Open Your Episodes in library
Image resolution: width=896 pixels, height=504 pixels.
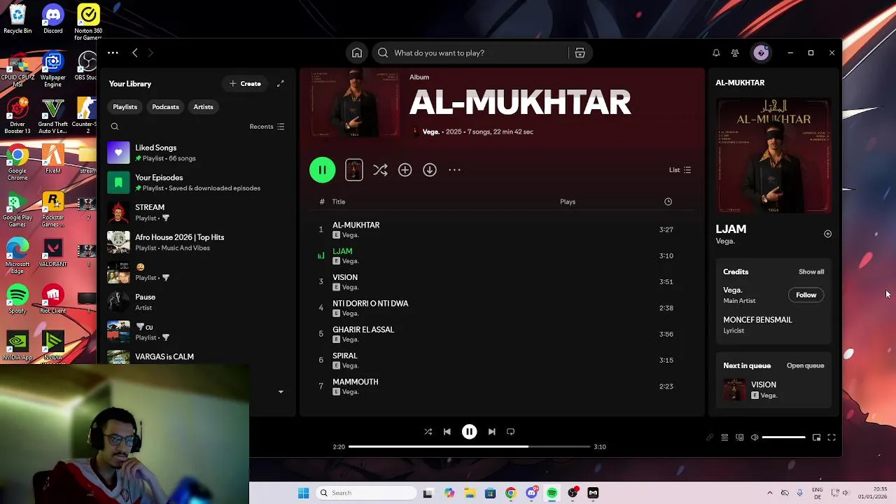[x=196, y=183]
